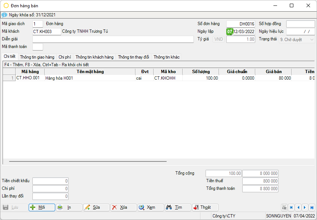Click the Mới (new) button with plus icon
The width and height of the screenshot is (317, 220).
tap(42, 207)
